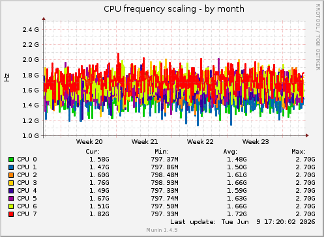Click CPU 7 average value 1.72G
Viewport: 324px width, 237px height.
click(237, 214)
